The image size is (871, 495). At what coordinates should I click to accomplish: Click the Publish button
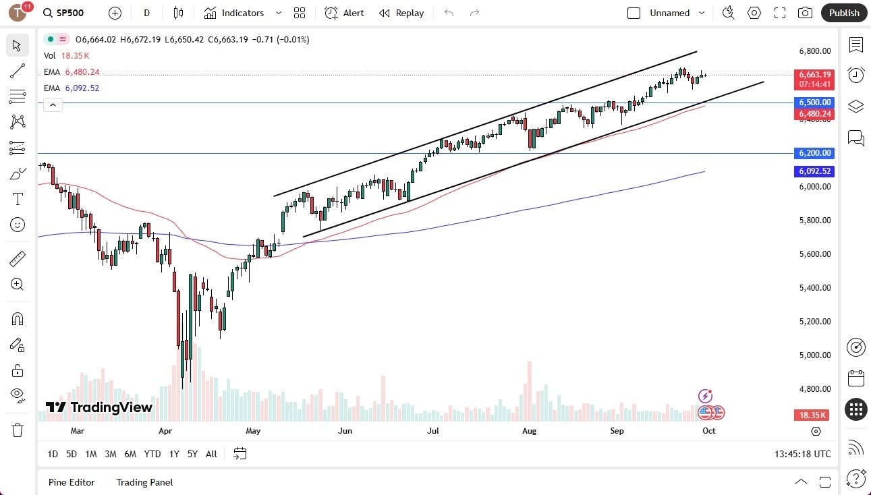click(843, 12)
